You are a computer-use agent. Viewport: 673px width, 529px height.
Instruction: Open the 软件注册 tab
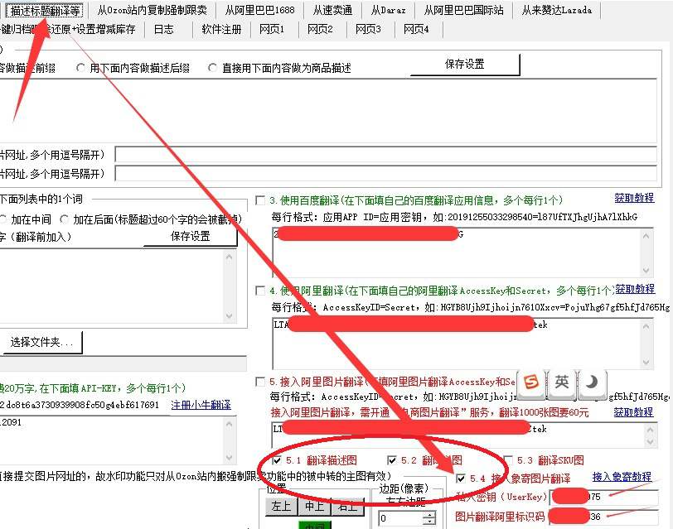coord(221,30)
